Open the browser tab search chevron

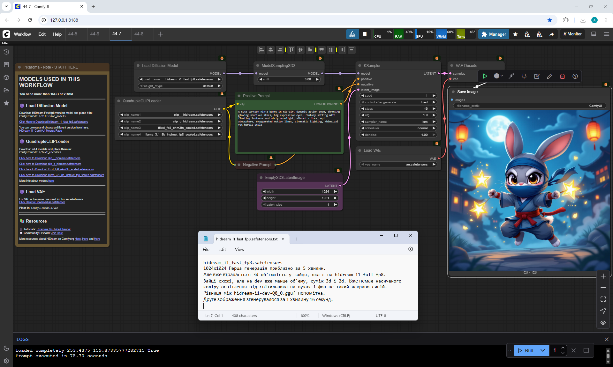[x=6, y=6]
